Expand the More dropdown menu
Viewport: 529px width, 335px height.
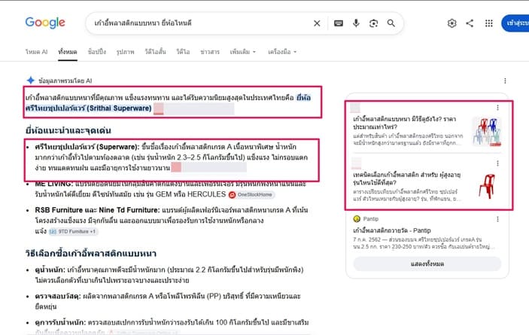click(x=243, y=52)
